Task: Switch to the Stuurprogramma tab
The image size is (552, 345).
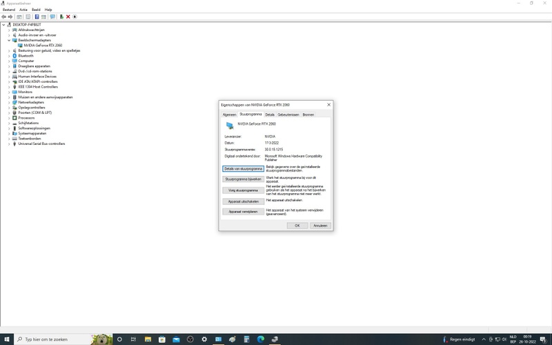Action: click(x=250, y=114)
